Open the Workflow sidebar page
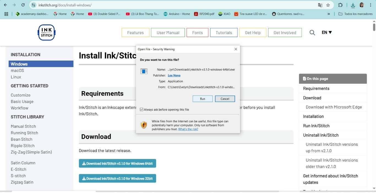Image resolution: width=376 pixels, height=193 pixels. (20, 108)
